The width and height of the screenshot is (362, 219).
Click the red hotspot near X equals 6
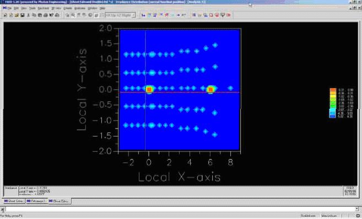point(210,90)
